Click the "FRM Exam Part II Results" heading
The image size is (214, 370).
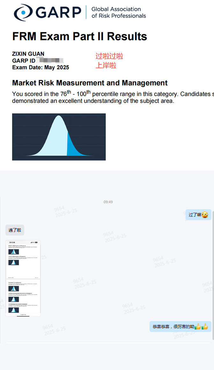point(80,36)
